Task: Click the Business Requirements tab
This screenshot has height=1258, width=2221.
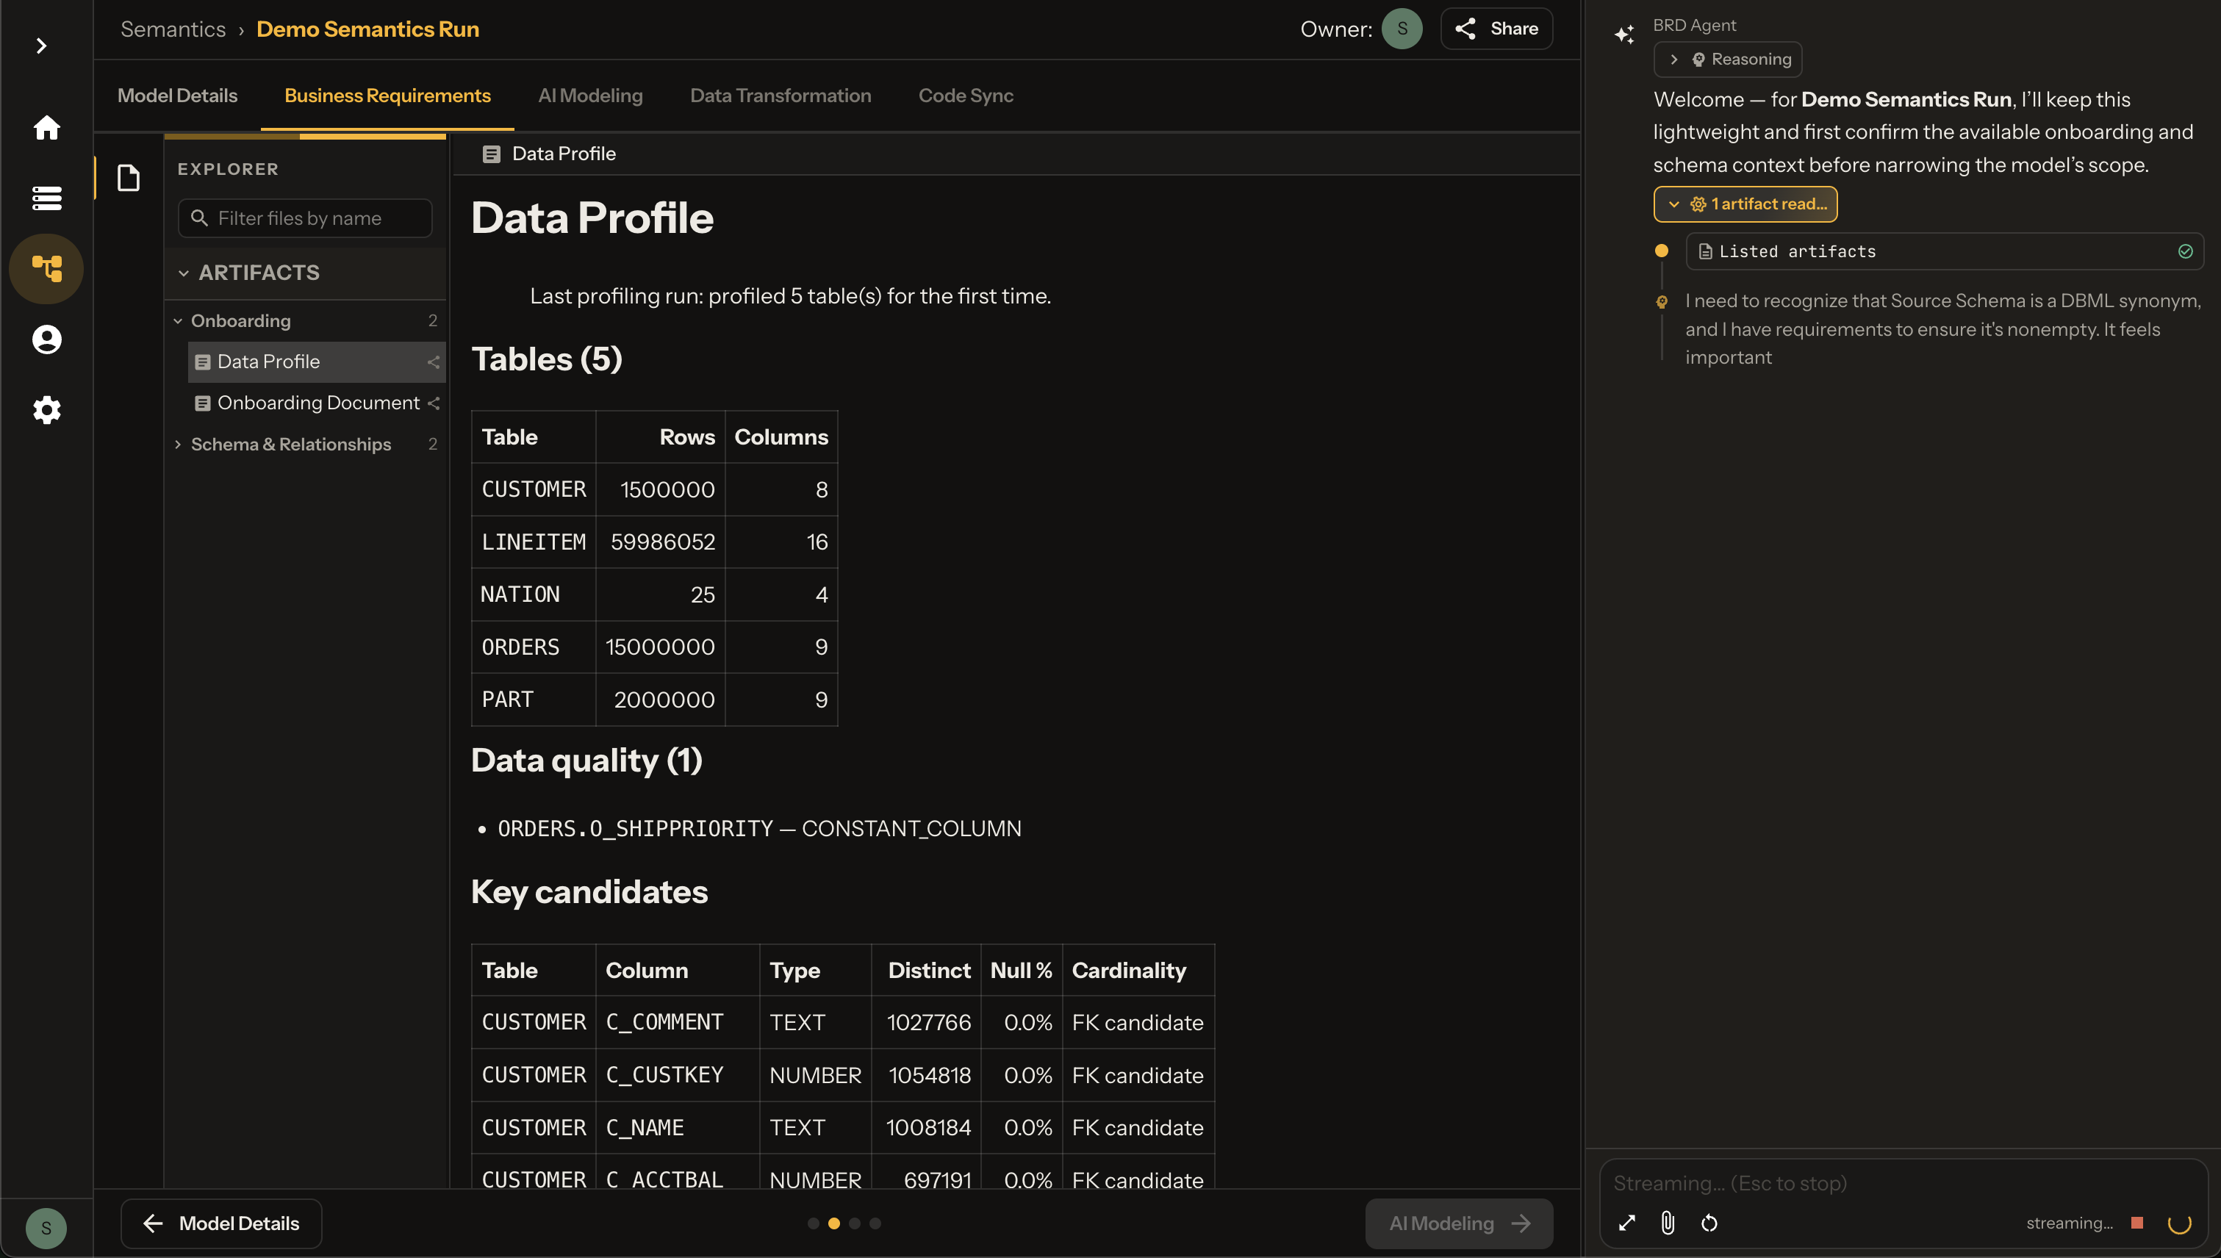Action: click(387, 95)
